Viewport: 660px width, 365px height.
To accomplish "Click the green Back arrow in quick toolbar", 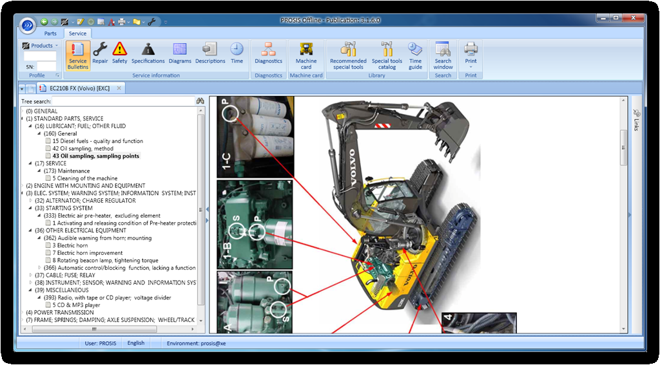I will 44,21.
